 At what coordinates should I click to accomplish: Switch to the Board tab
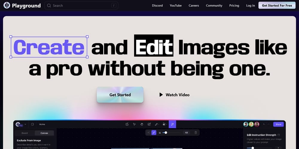coord(25,133)
